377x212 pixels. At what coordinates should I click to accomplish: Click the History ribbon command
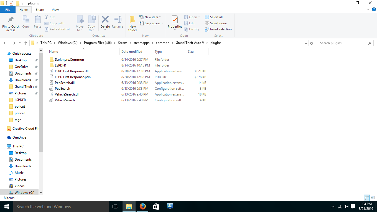coord(192,29)
